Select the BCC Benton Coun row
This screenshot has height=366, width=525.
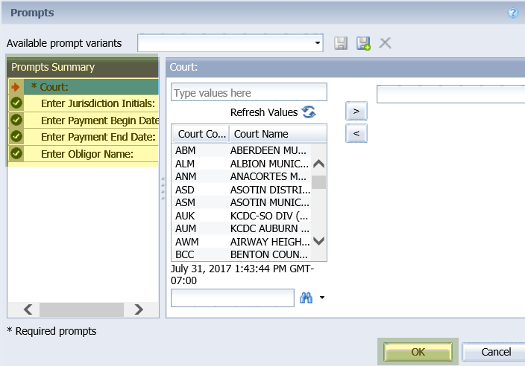tap(242, 254)
